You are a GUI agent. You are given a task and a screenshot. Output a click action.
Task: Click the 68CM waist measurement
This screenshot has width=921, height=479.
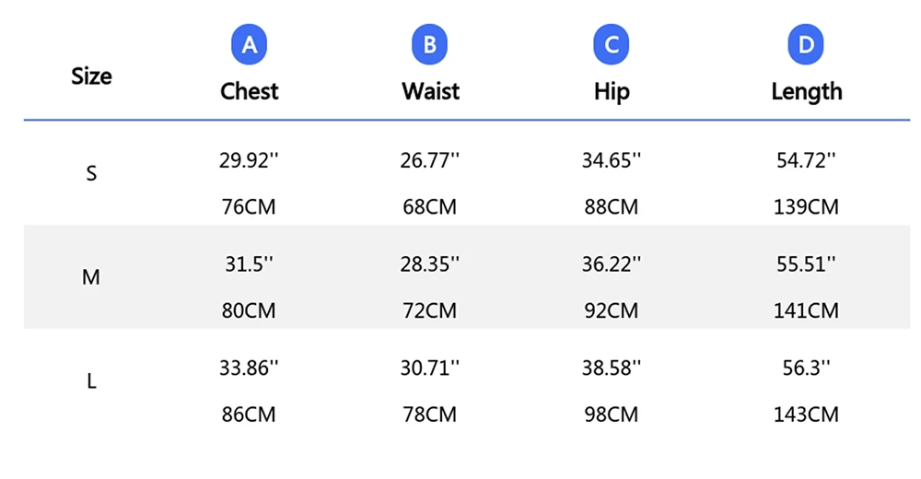click(x=430, y=207)
